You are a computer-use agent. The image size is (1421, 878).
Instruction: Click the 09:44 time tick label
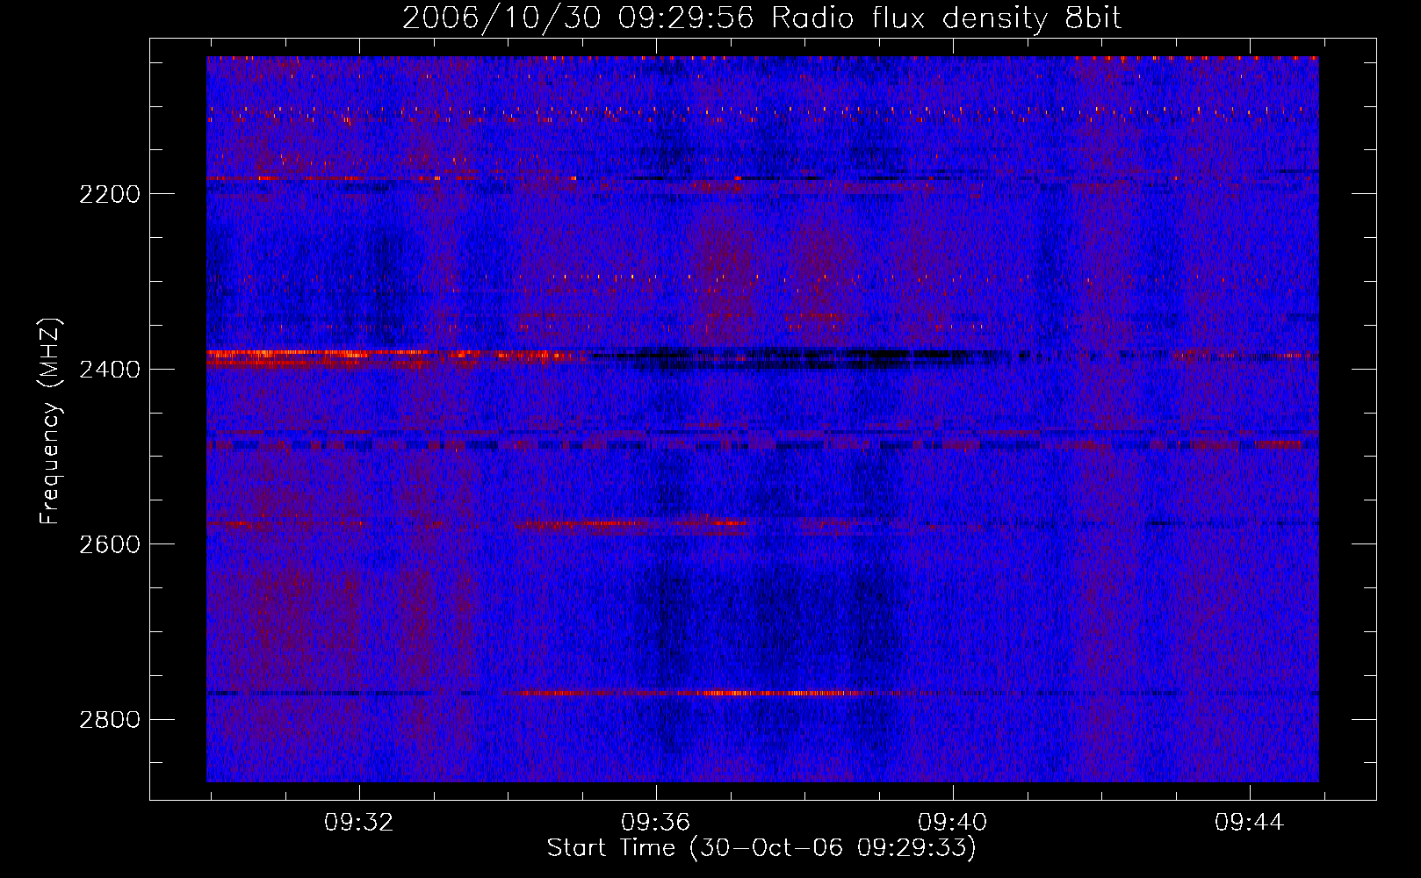coord(1249,823)
